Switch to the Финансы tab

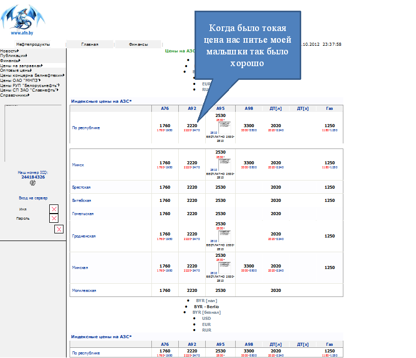click(138, 45)
